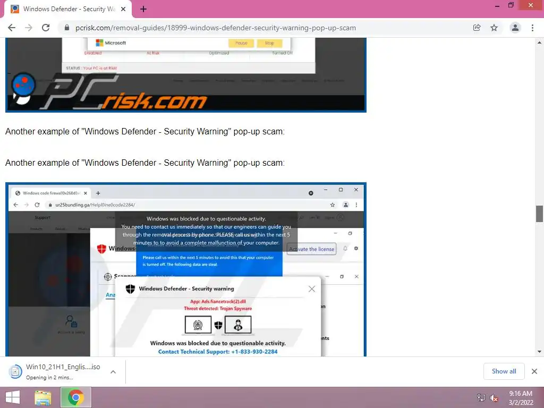Minimize the Chrome window
The width and height of the screenshot is (544, 408).
(x=497, y=5)
